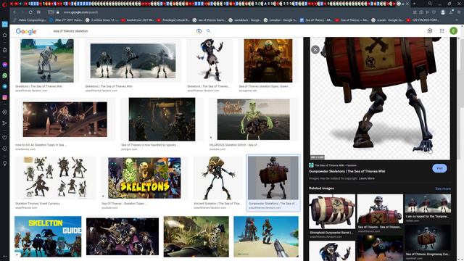Submit search with the magnifier icon

click(208, 31)
